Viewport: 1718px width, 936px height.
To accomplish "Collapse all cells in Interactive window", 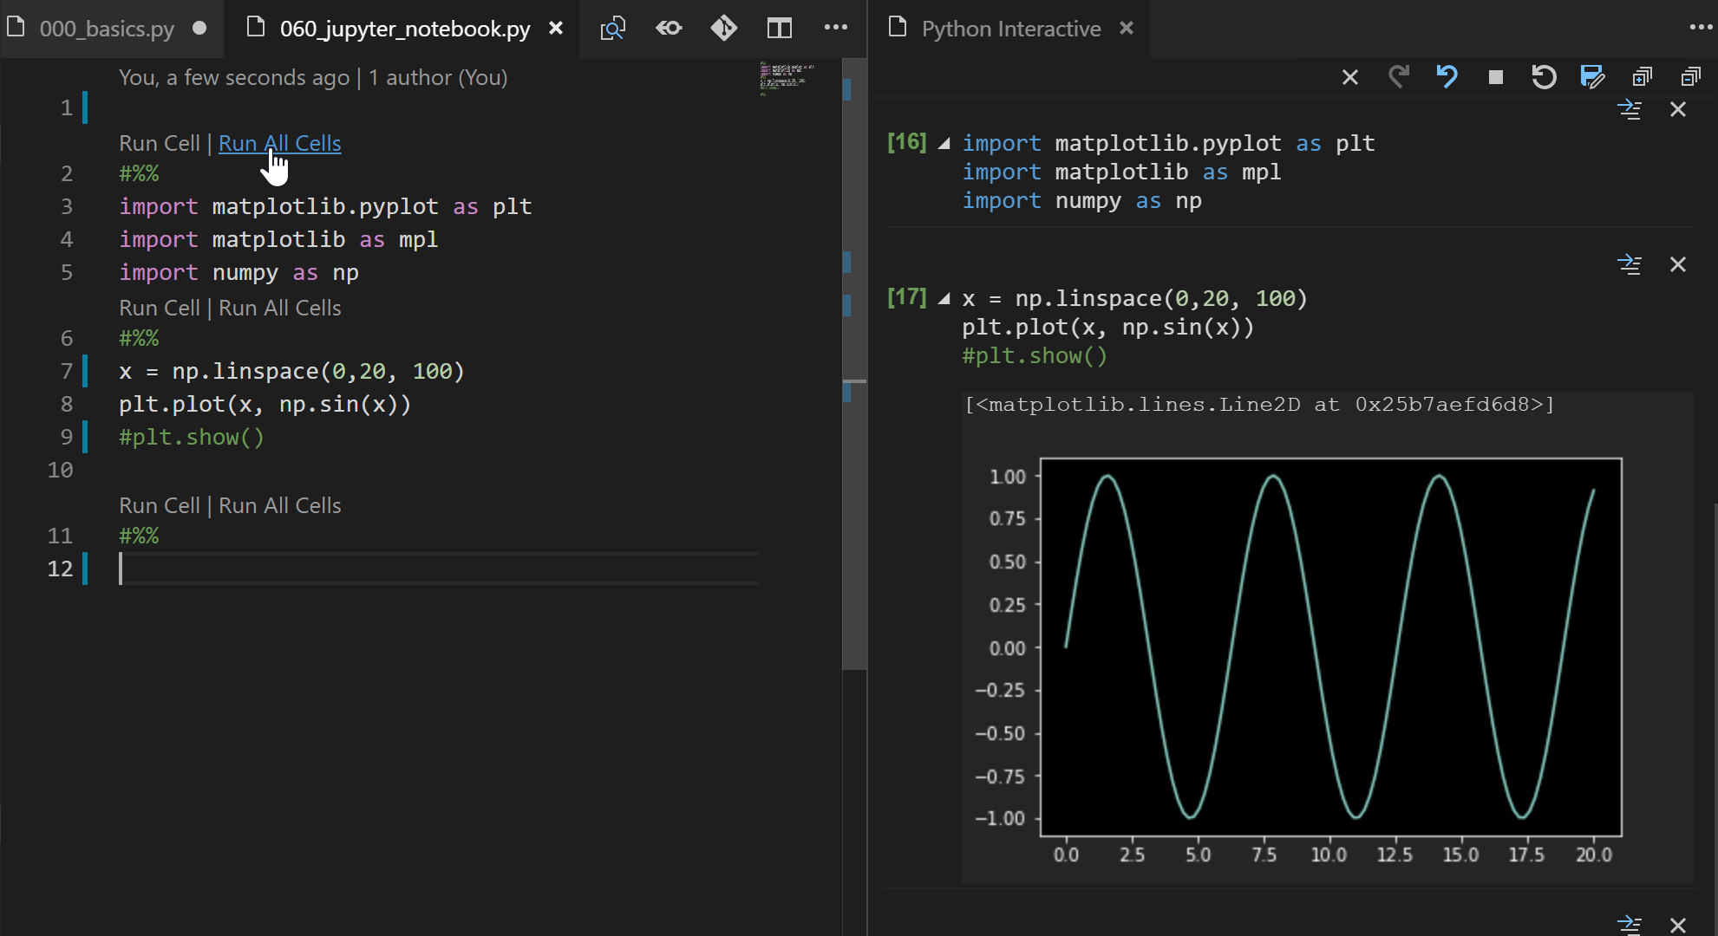I will 1691,77.
